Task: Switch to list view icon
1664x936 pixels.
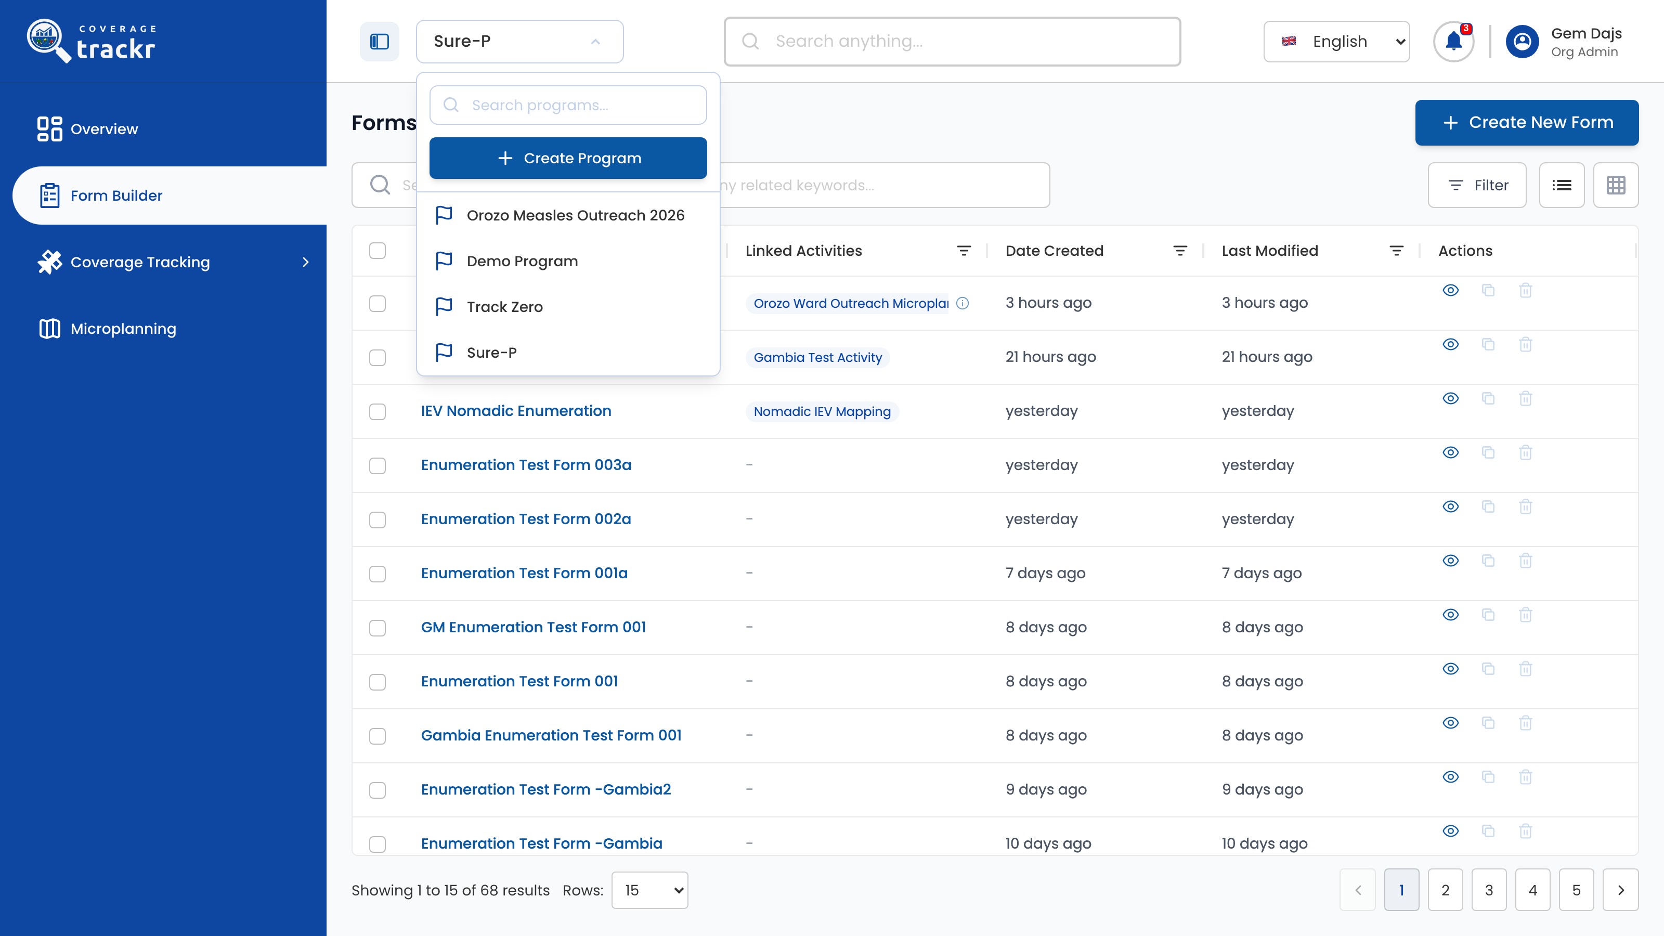Action: 1562,186
